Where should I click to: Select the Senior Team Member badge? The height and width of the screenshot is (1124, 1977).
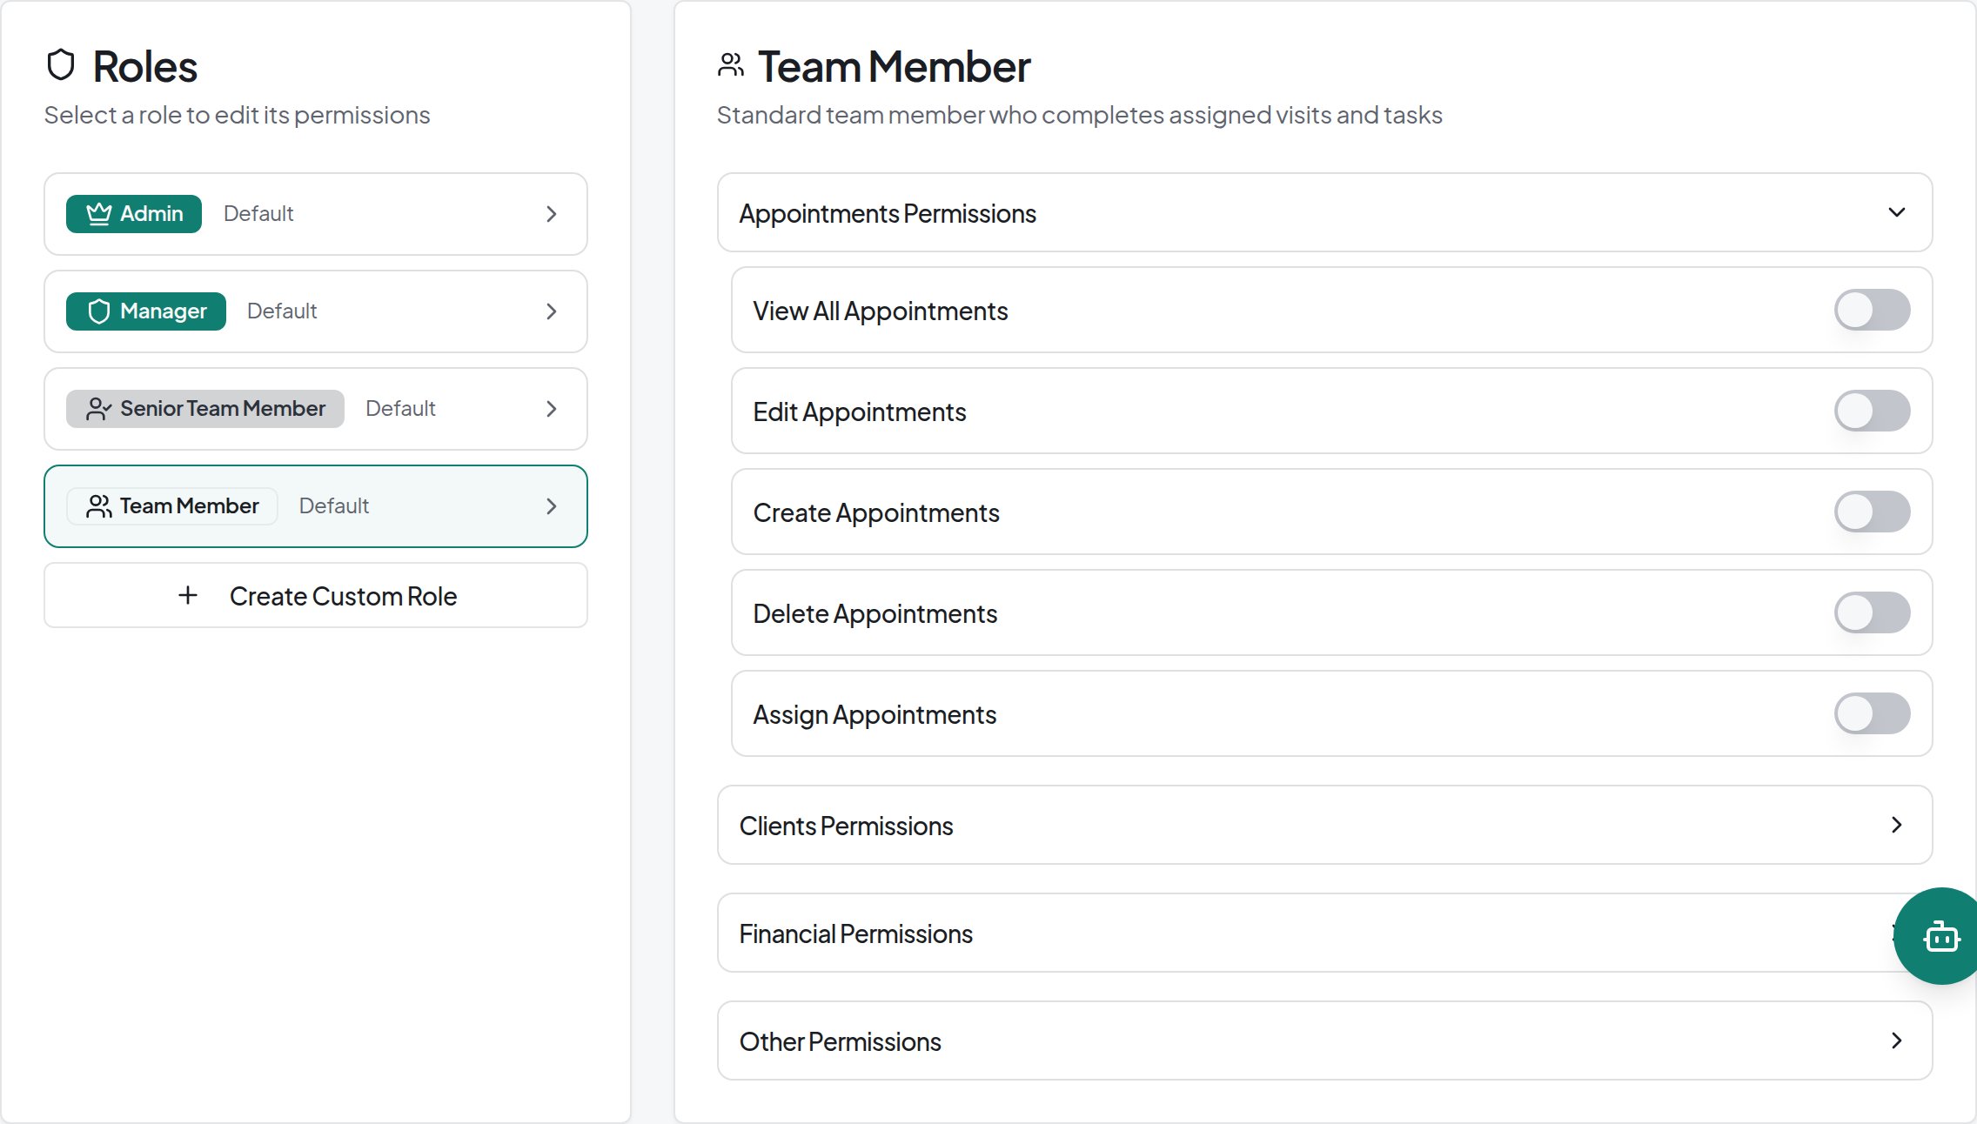[x=205, y=409]
